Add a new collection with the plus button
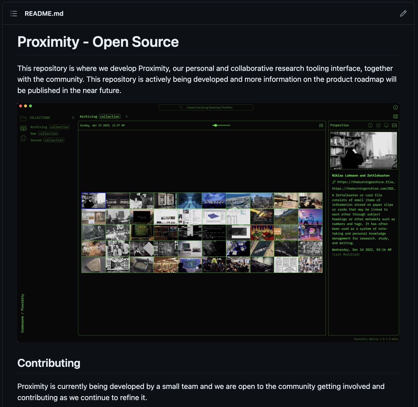The image size is (418, 407). (73, 118)
